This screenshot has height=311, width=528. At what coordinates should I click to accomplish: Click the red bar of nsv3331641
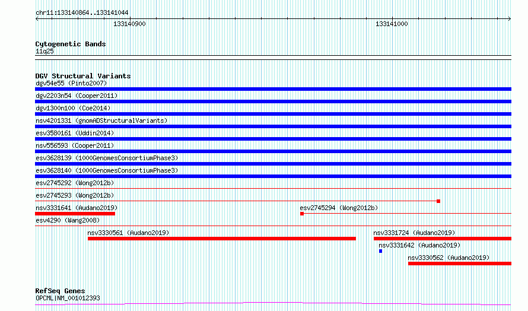pos(75,214)
